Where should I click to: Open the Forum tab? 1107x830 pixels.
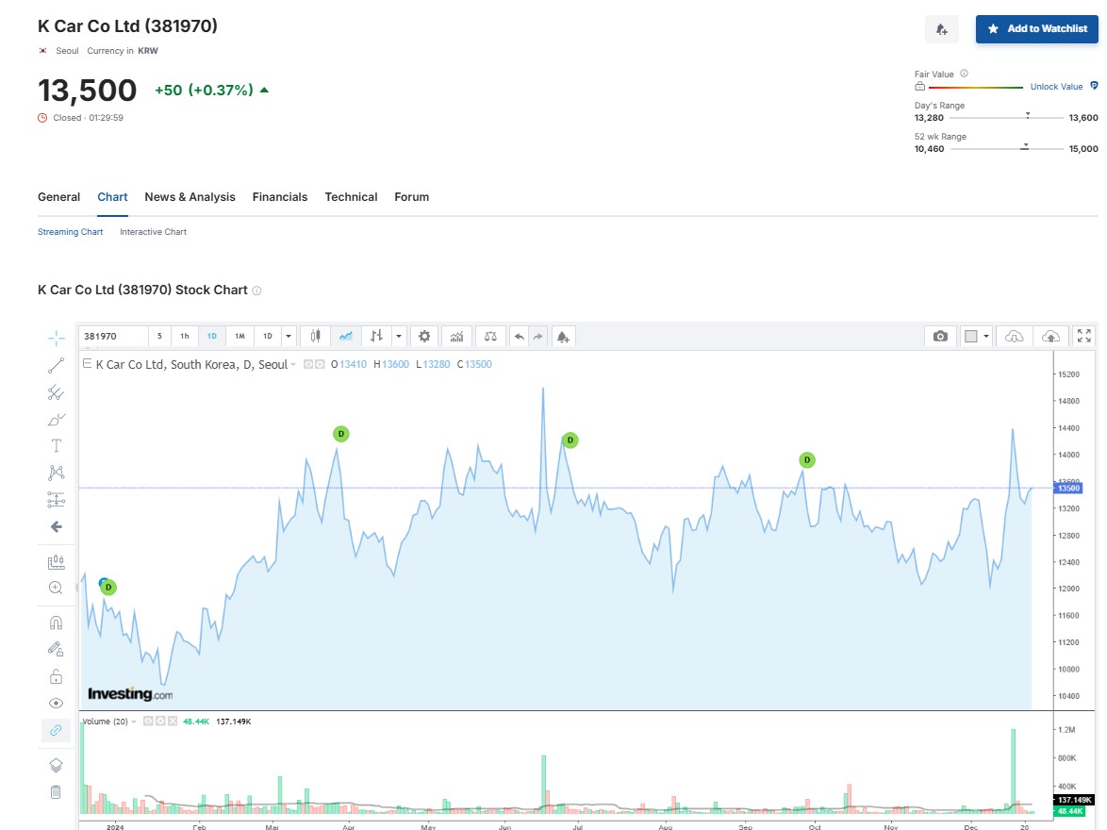pos(412,197)
